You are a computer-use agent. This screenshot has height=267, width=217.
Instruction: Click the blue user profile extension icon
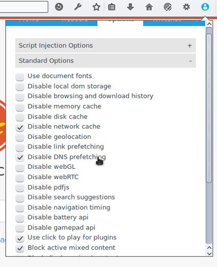205,7
